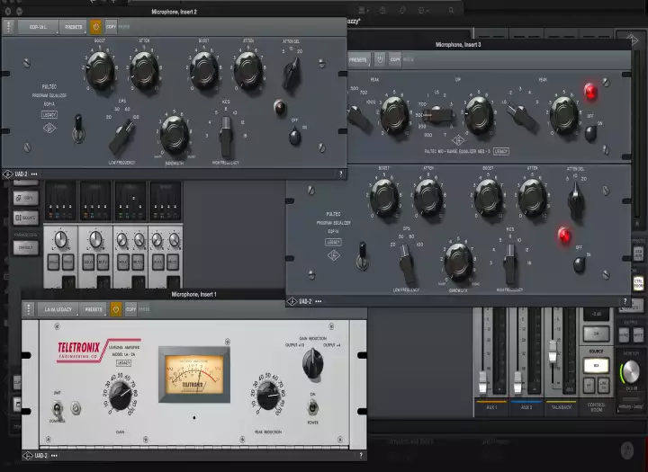Toggle the Off/On power knob on MEQ-5

tap(590, 133)
